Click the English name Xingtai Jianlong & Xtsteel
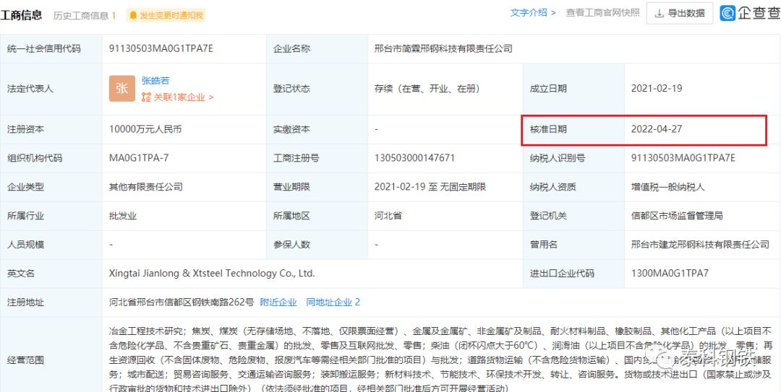 coord(212,274)
